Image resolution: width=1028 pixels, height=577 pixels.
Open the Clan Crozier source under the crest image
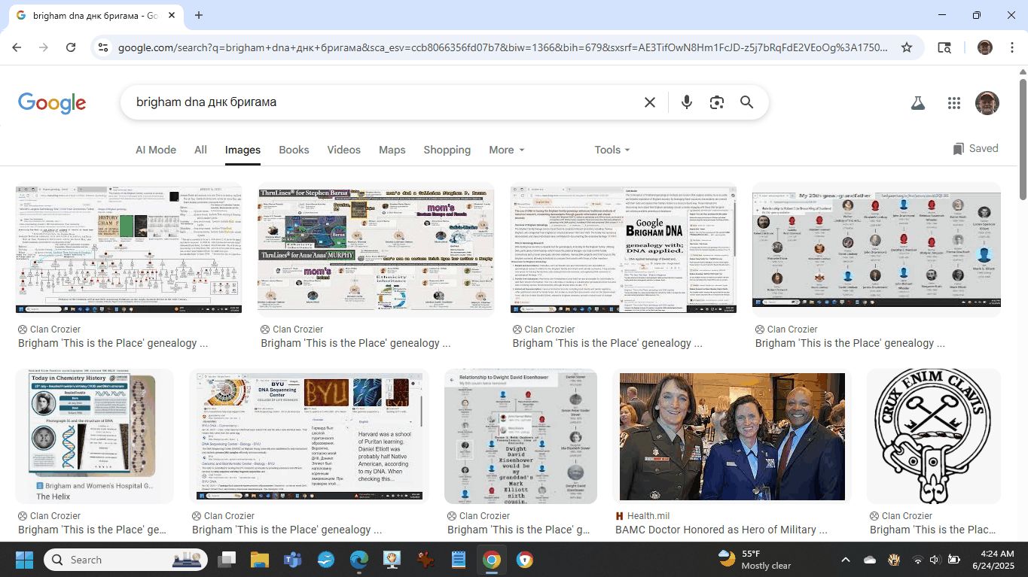tap(901, 516)
